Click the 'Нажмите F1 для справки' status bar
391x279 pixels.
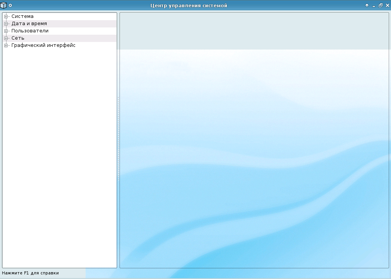(x=31, y=273)
